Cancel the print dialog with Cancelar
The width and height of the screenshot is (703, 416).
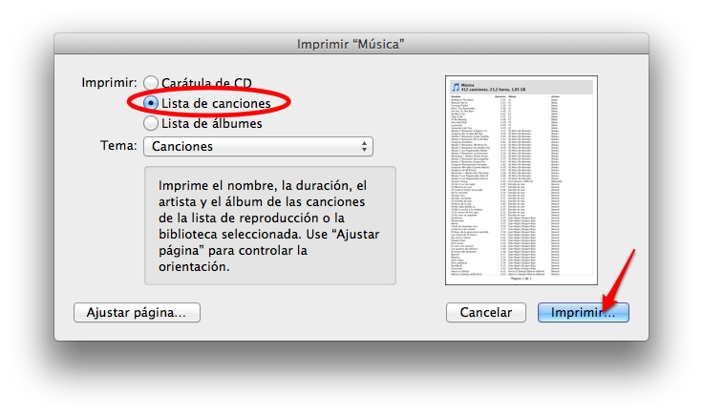pyautogui.click(x=486, y=313)
